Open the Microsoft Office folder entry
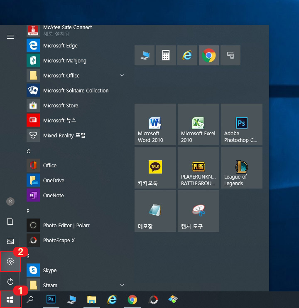This screenshot has width=299, height=308. tap(76, 75)
